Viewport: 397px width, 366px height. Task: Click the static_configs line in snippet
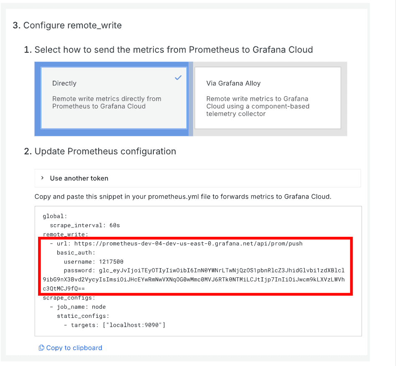[x=83, y=316]
